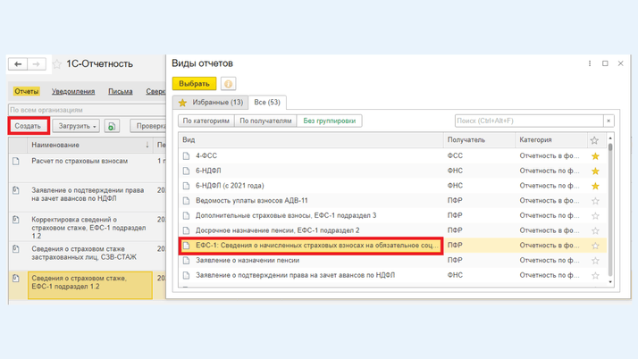
Task: Select Сведения о страховом стаже, ЕФС-1 подраздел 1.2
Action: coord(90,286)
